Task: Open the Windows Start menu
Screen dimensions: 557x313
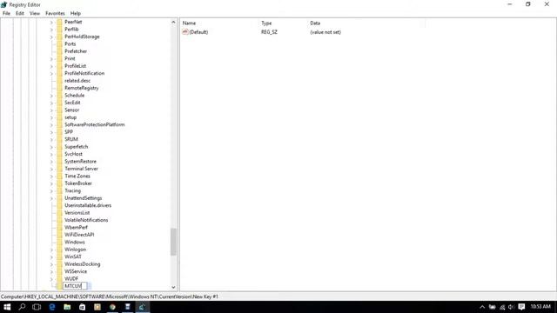Action: (7, 307)
